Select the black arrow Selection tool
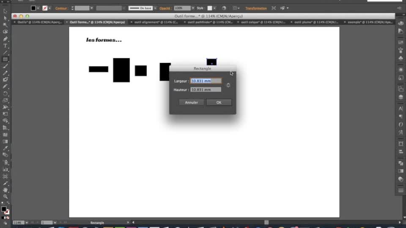406x228 pixels. 5,11
